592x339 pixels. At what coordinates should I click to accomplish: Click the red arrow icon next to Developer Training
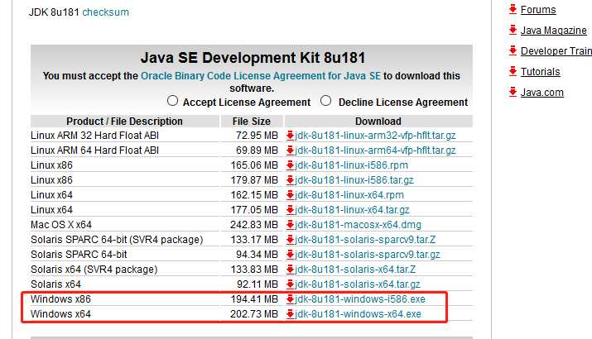pyautogui.click(x=513, y=51)
